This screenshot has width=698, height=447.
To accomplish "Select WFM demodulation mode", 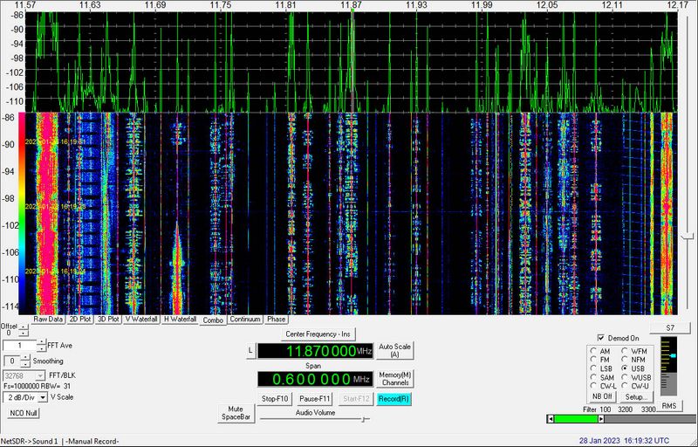I will click(x=625, y=351).
